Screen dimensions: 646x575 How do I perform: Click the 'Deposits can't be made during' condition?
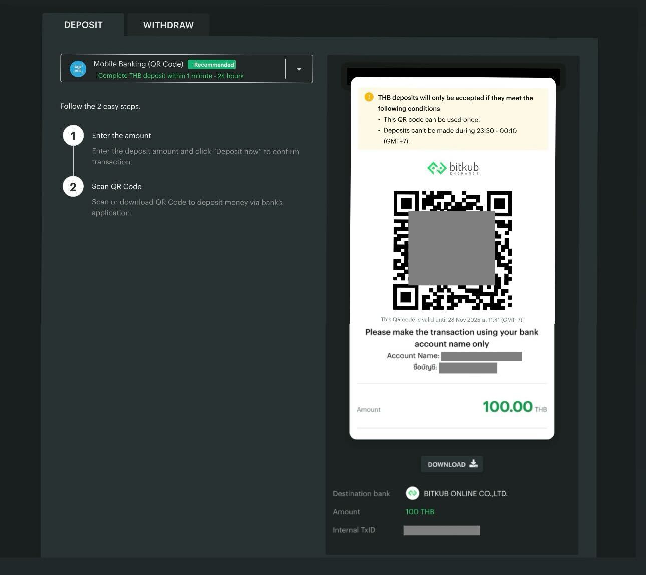pos(450,136)
